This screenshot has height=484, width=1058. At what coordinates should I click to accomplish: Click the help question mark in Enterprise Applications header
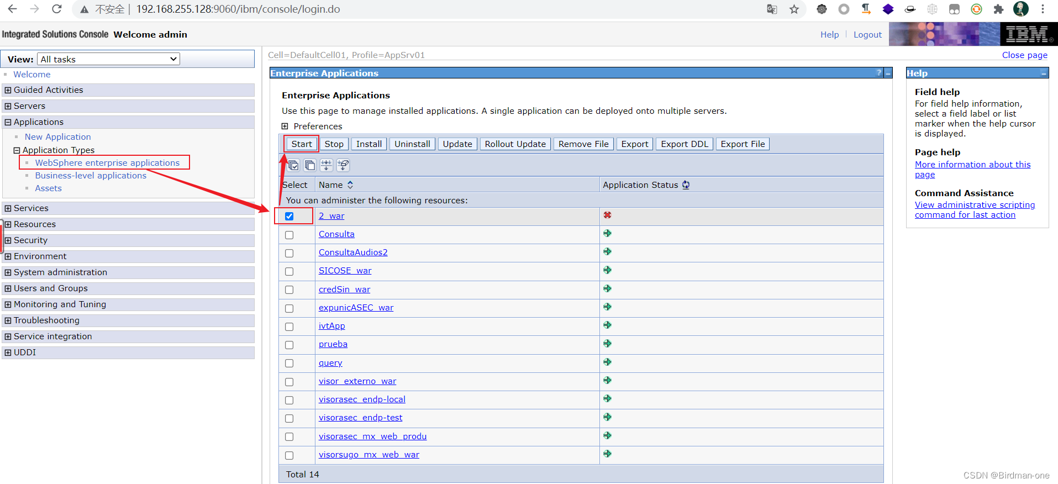pyautogui.click(x=878, y=73)
